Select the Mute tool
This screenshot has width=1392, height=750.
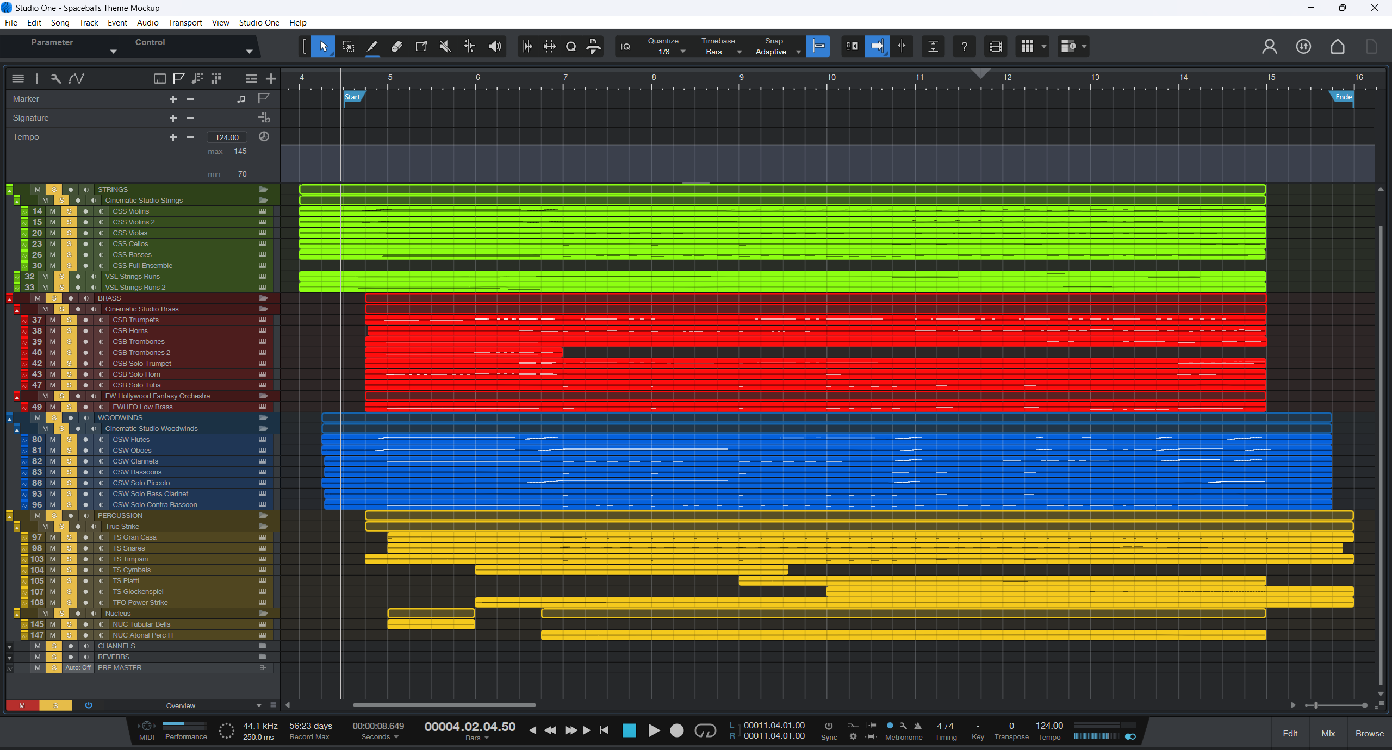[445, 47]
